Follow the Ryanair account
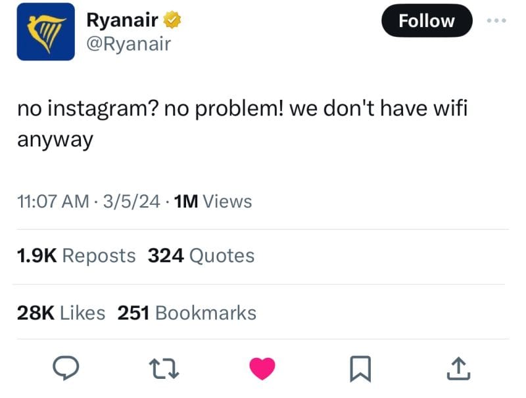This screenshot has height=398, width=526. pos(427,21)
